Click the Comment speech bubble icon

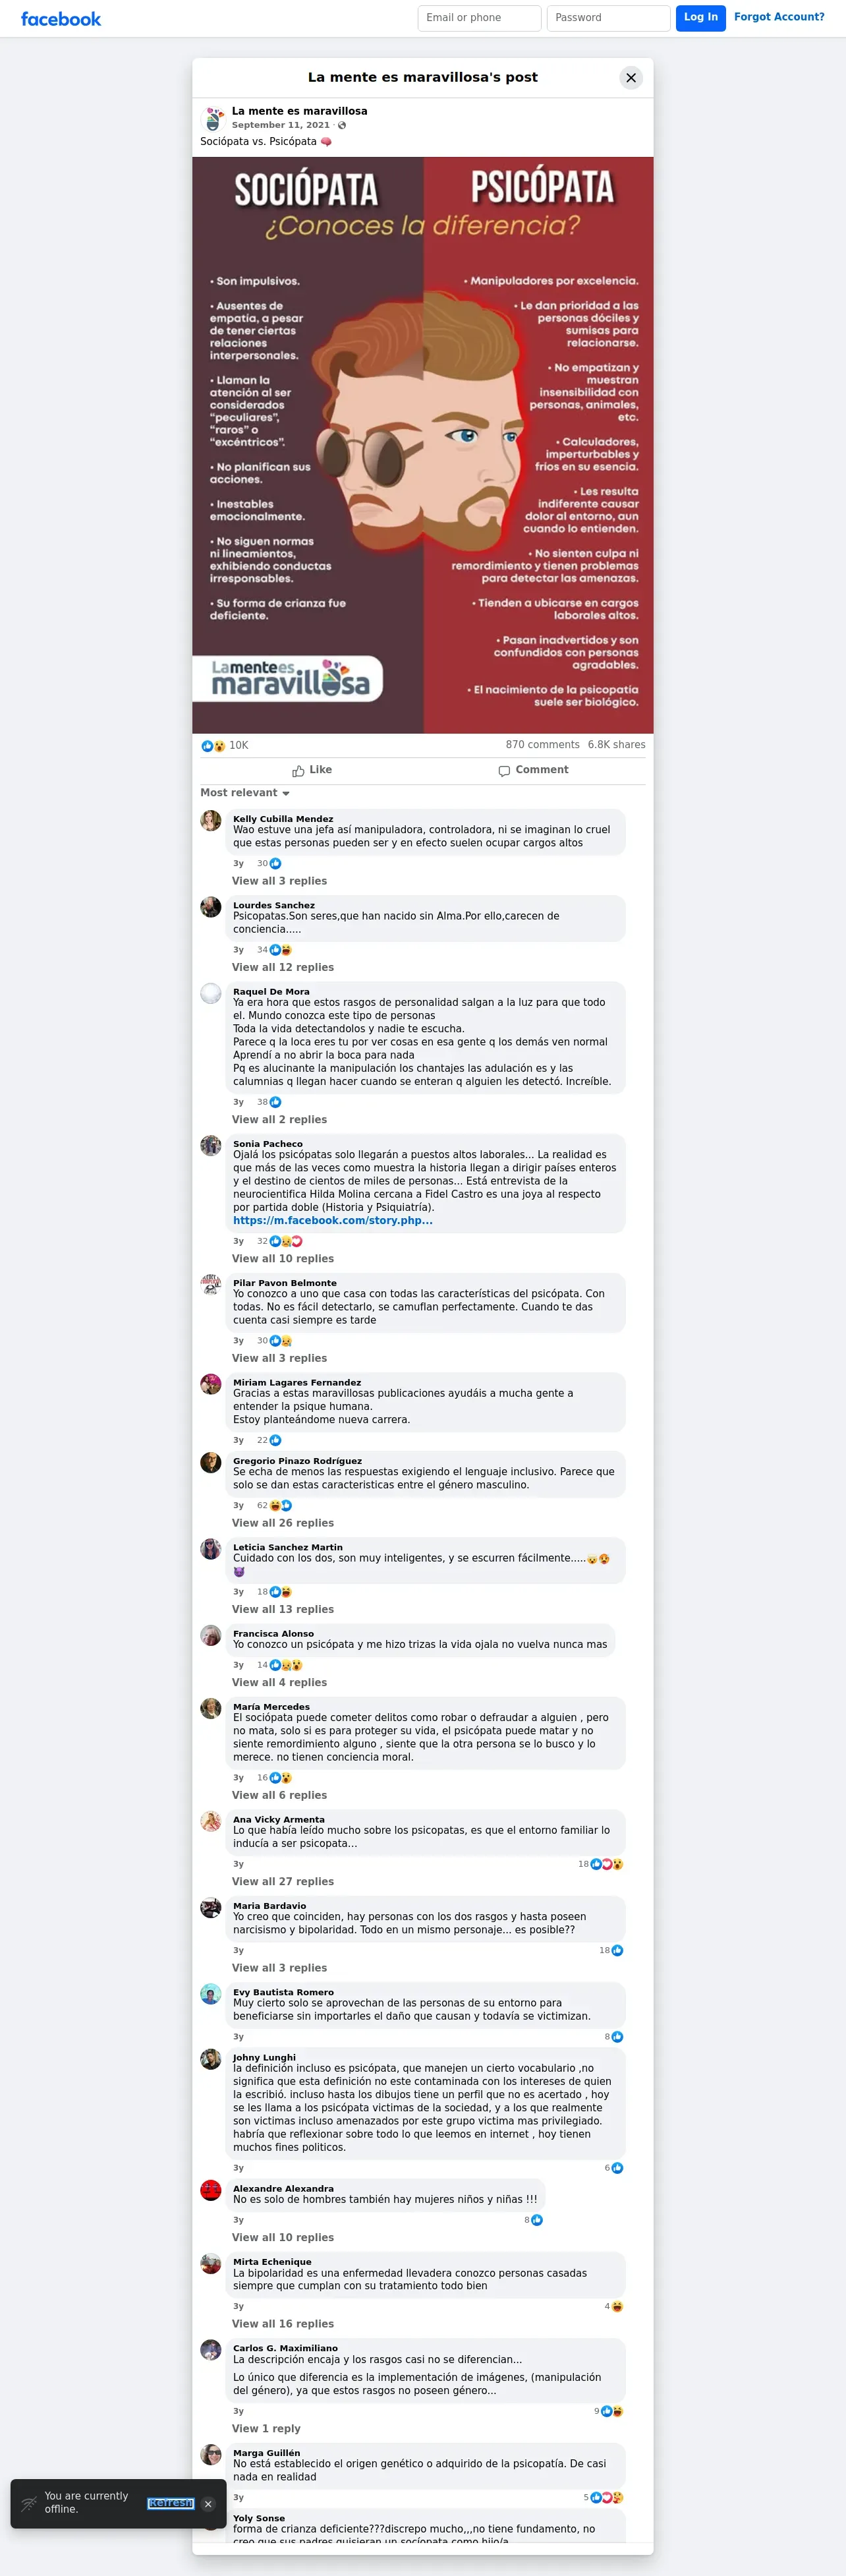504,771
